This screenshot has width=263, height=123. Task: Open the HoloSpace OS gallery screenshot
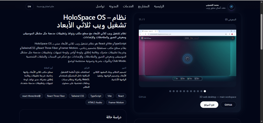187,55
